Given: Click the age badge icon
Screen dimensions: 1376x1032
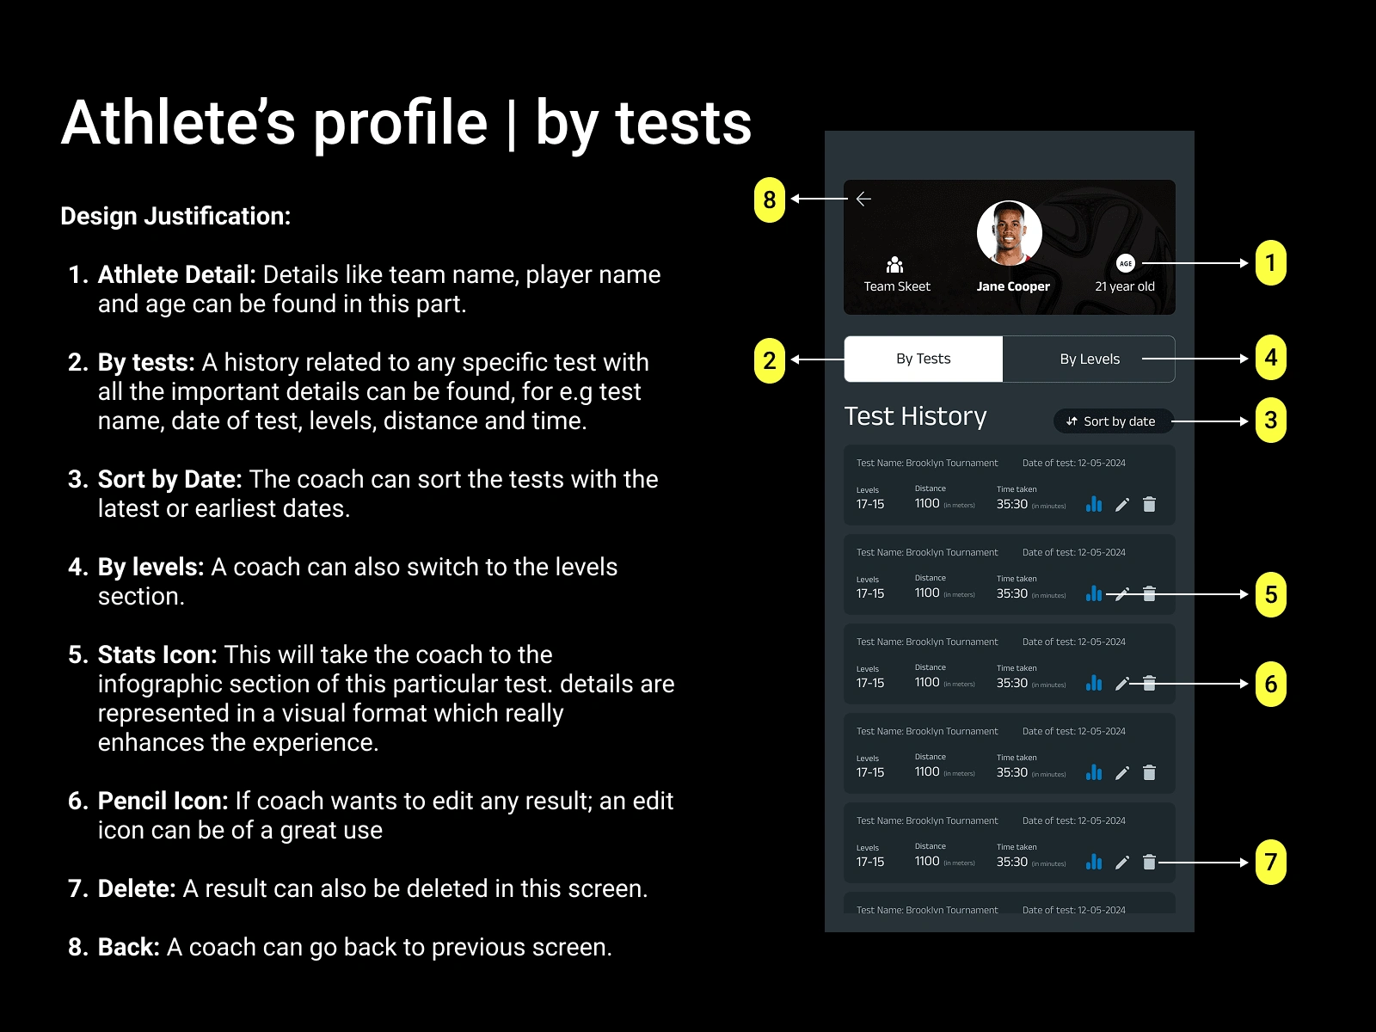Looking at the screenshot, I should click(1126, 263).
